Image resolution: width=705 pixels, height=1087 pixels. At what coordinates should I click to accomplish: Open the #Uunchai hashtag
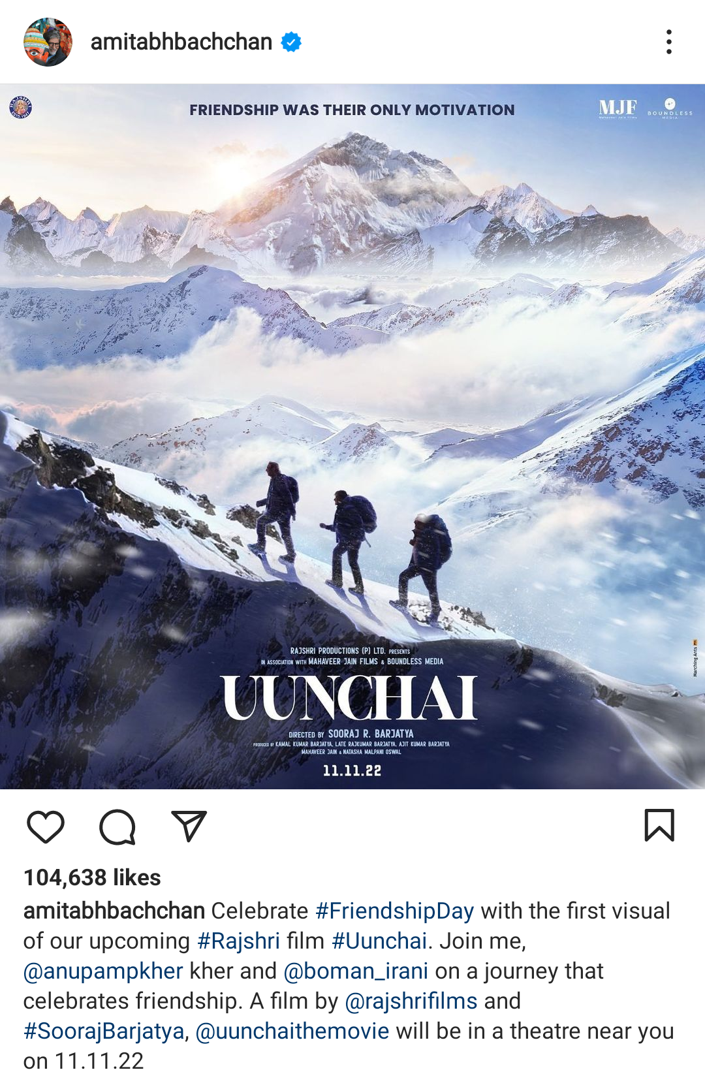click(x=379, y=941)
